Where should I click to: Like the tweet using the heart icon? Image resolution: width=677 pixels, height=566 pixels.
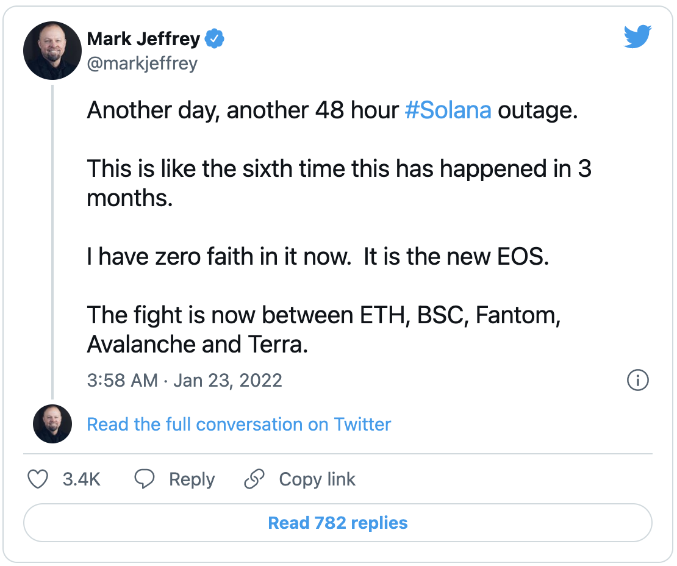tap(38, 479)
